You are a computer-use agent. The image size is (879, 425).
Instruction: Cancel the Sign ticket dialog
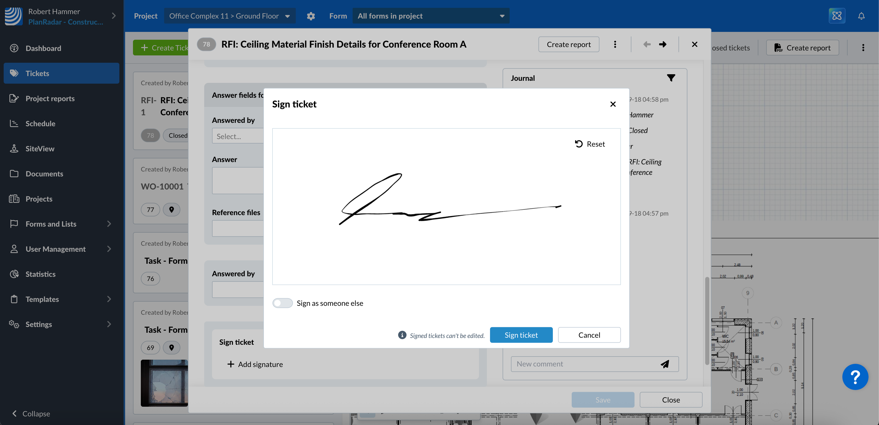(589, 335)
